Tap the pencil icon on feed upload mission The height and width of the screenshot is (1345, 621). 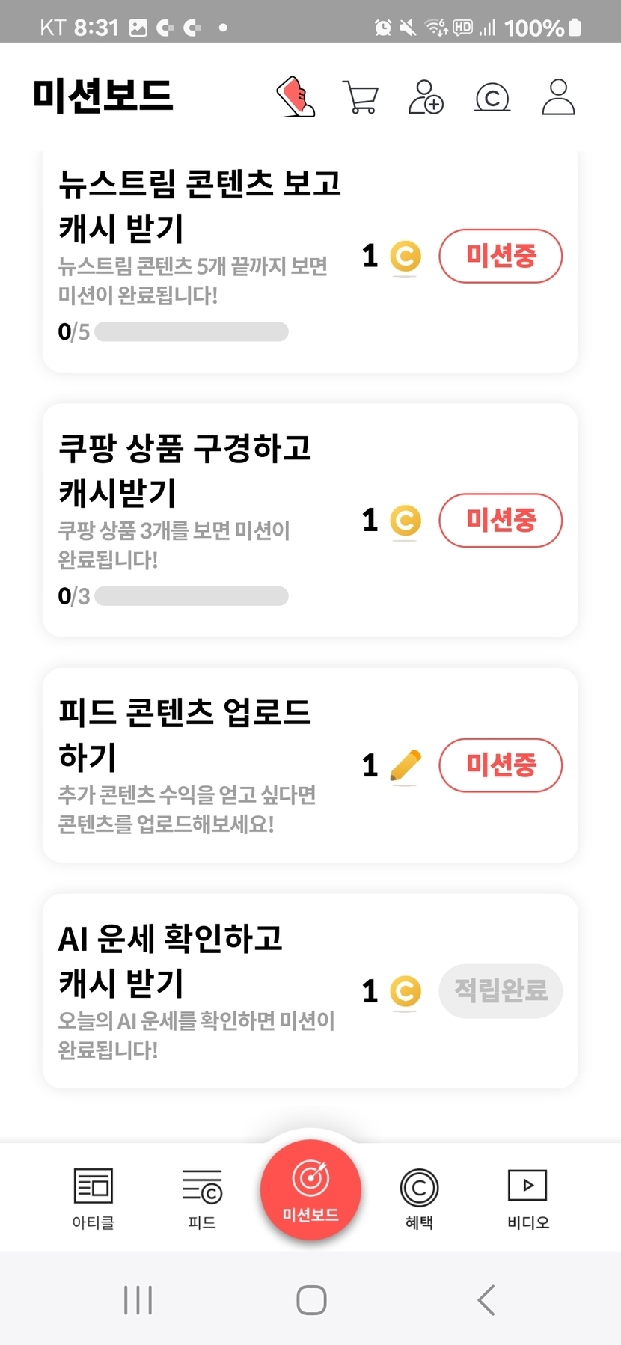(x=406, y=765)
